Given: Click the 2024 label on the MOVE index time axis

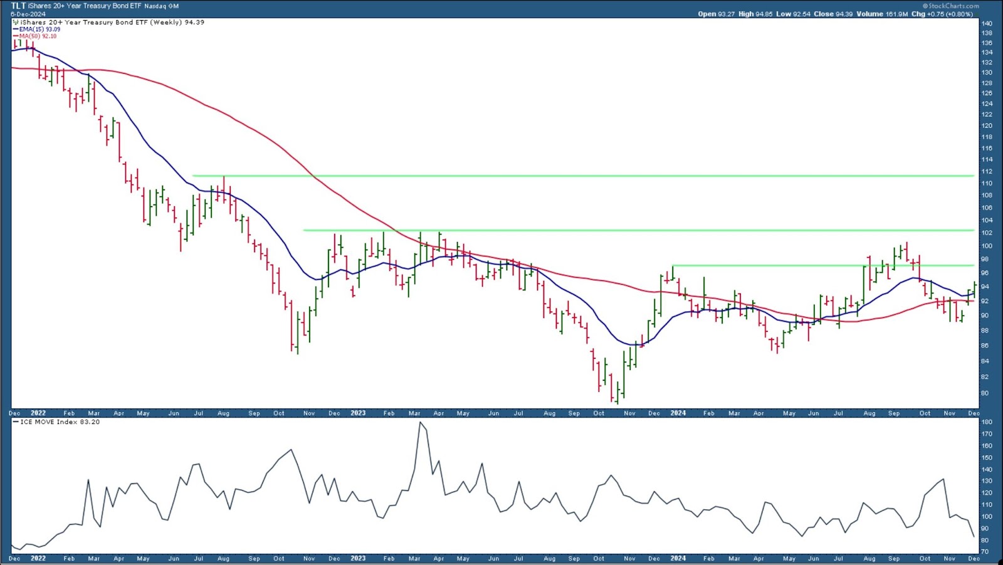Looking at the screenshot, I should pyautogui.click(x=678, y=558).
